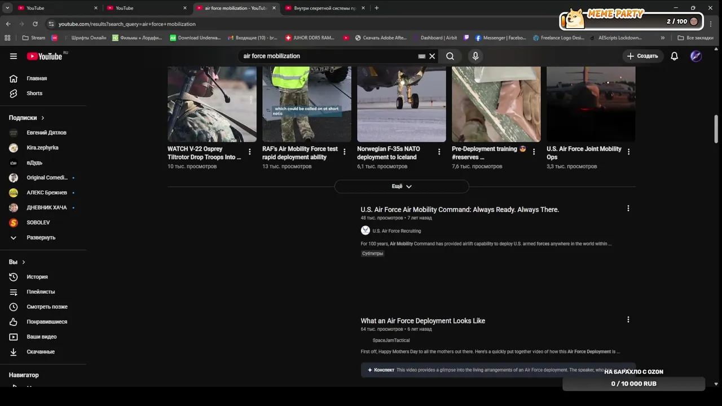Open a new browser tab
Screen dimensions: 722x406
tap(376, 8)
